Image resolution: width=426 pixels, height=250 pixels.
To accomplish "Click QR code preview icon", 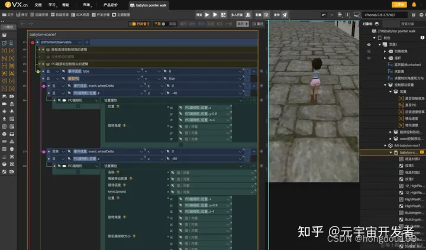I will pyautogui.click(x=223, y=15).
